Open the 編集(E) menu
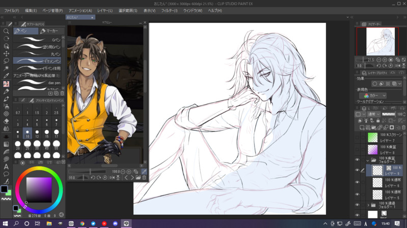This screenshot has height=228, width=407. tap(31, 11)
